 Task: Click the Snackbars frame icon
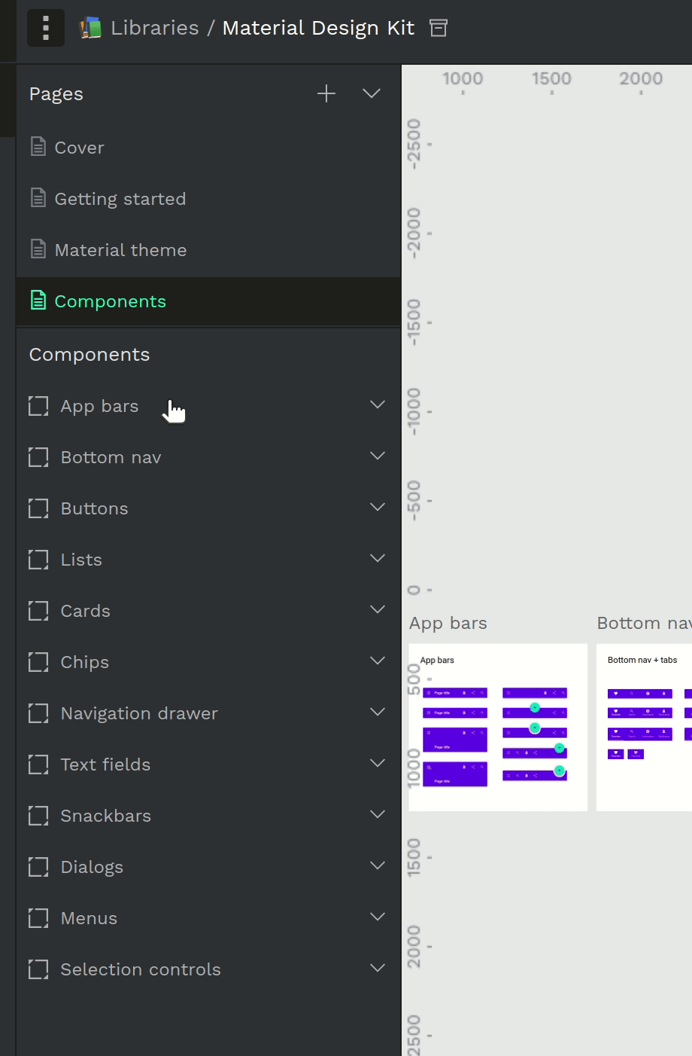[x=38, y=816]
